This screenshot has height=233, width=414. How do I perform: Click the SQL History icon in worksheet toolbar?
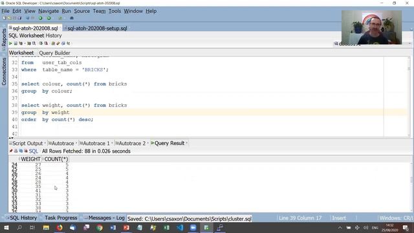[x=63, y=43]
